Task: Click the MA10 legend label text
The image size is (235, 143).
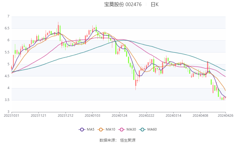Action: point(111,129)
